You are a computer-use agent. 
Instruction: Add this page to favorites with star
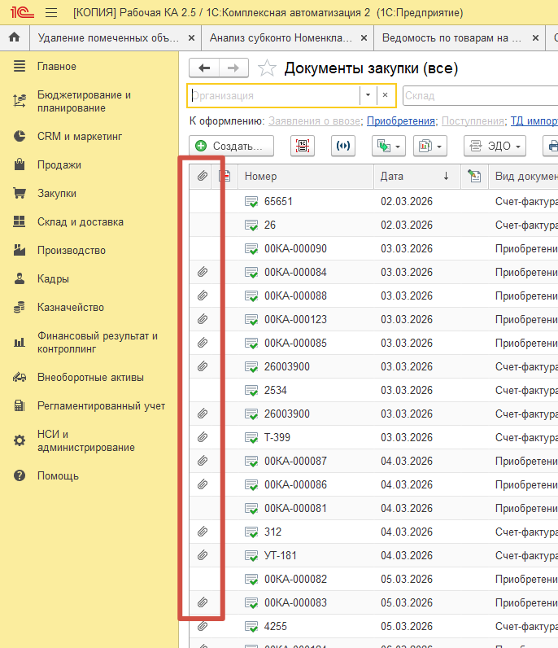(x=266, y=68)
